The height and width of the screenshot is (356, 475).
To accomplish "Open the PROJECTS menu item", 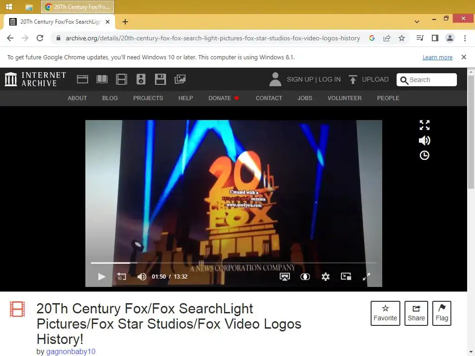I will pos(148,98).
